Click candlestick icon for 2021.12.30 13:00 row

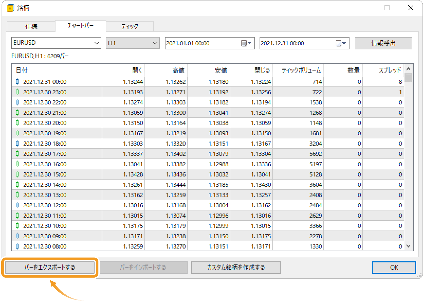pos(17,195)
